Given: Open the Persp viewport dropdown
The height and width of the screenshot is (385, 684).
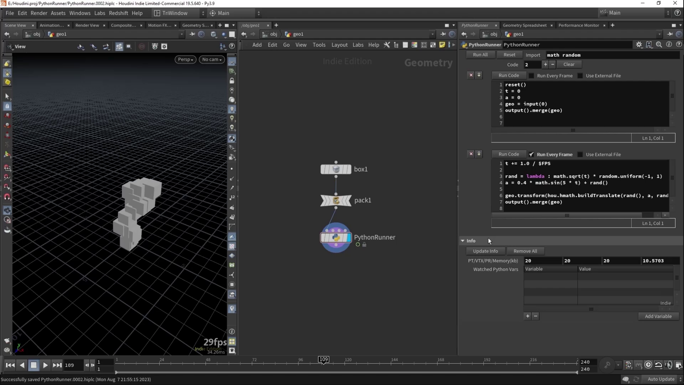Looking at the screenshot, I should point(185,60).
